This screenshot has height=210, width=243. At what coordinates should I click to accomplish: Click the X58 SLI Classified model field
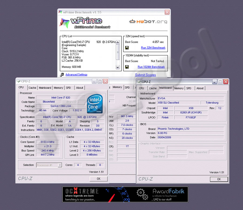178,103
